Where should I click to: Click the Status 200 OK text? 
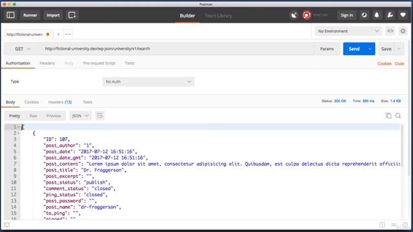334,101
